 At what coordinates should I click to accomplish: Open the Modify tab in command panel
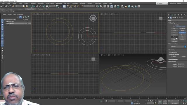click(x=172, y=15)
